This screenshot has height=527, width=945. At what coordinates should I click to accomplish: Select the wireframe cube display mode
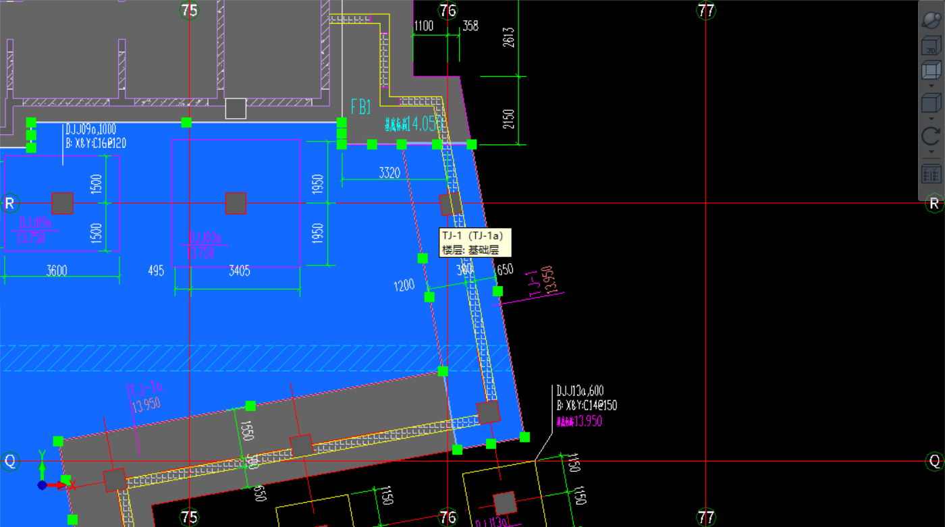click(x=932, y=71)
